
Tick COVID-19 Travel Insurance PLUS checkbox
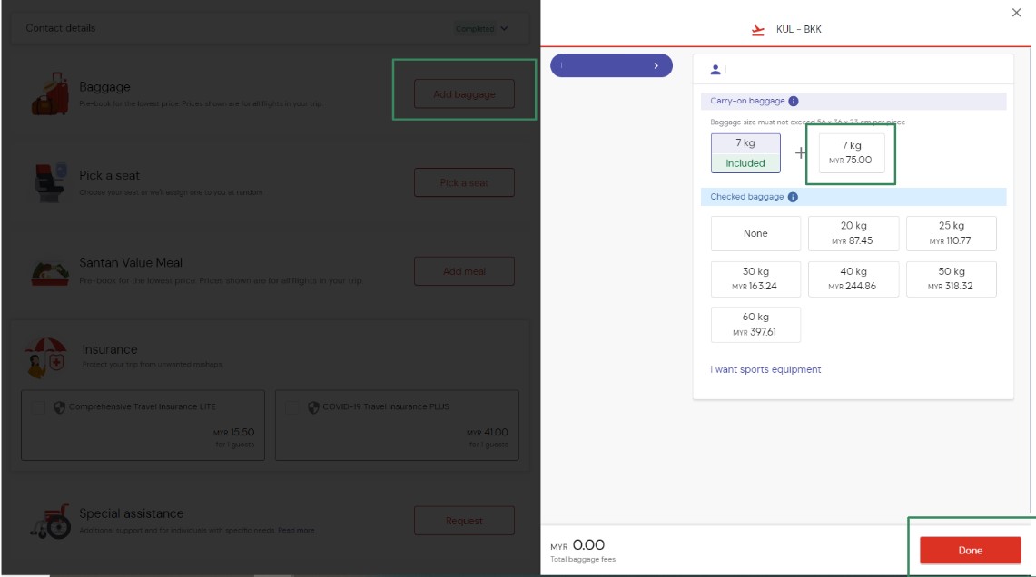point(292,407)
